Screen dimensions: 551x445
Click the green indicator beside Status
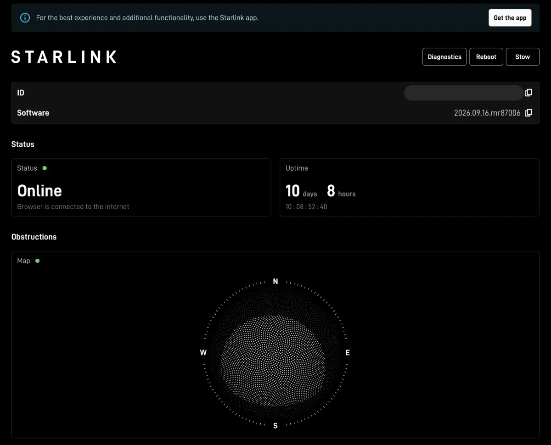45,168
